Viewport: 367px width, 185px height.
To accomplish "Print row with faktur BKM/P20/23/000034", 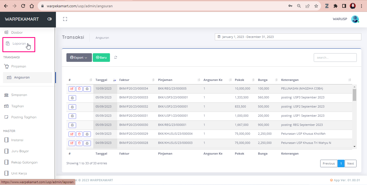I will click(87, 89).
